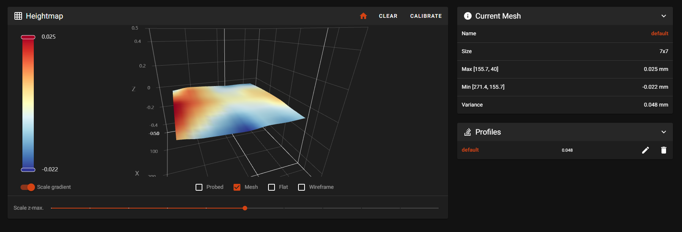Click the Heightmap grid icon
The height and width of the screenshot is (232, 682).
coord(18,16)
